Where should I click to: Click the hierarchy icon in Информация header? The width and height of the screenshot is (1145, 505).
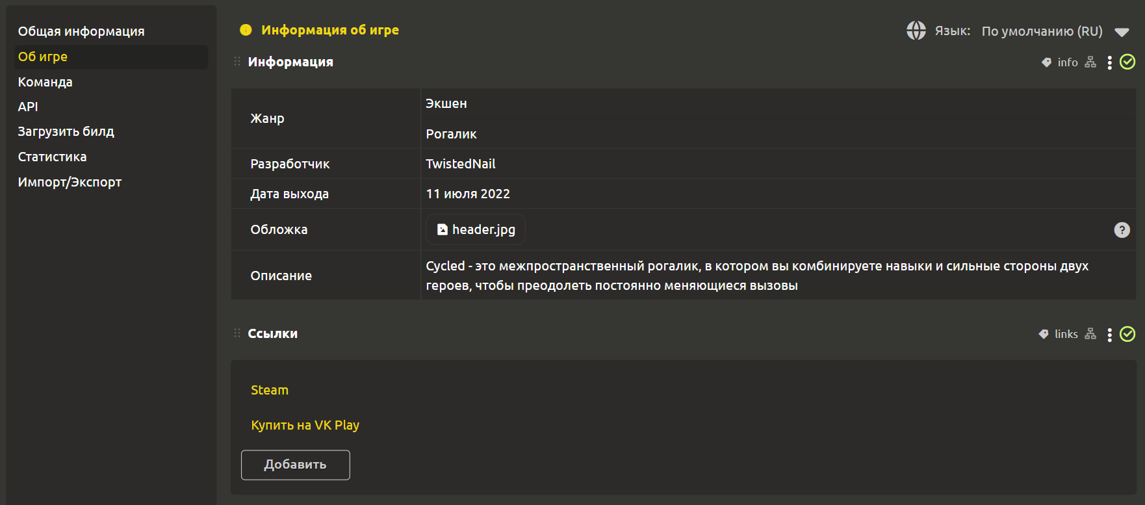tap(1090, 62)
